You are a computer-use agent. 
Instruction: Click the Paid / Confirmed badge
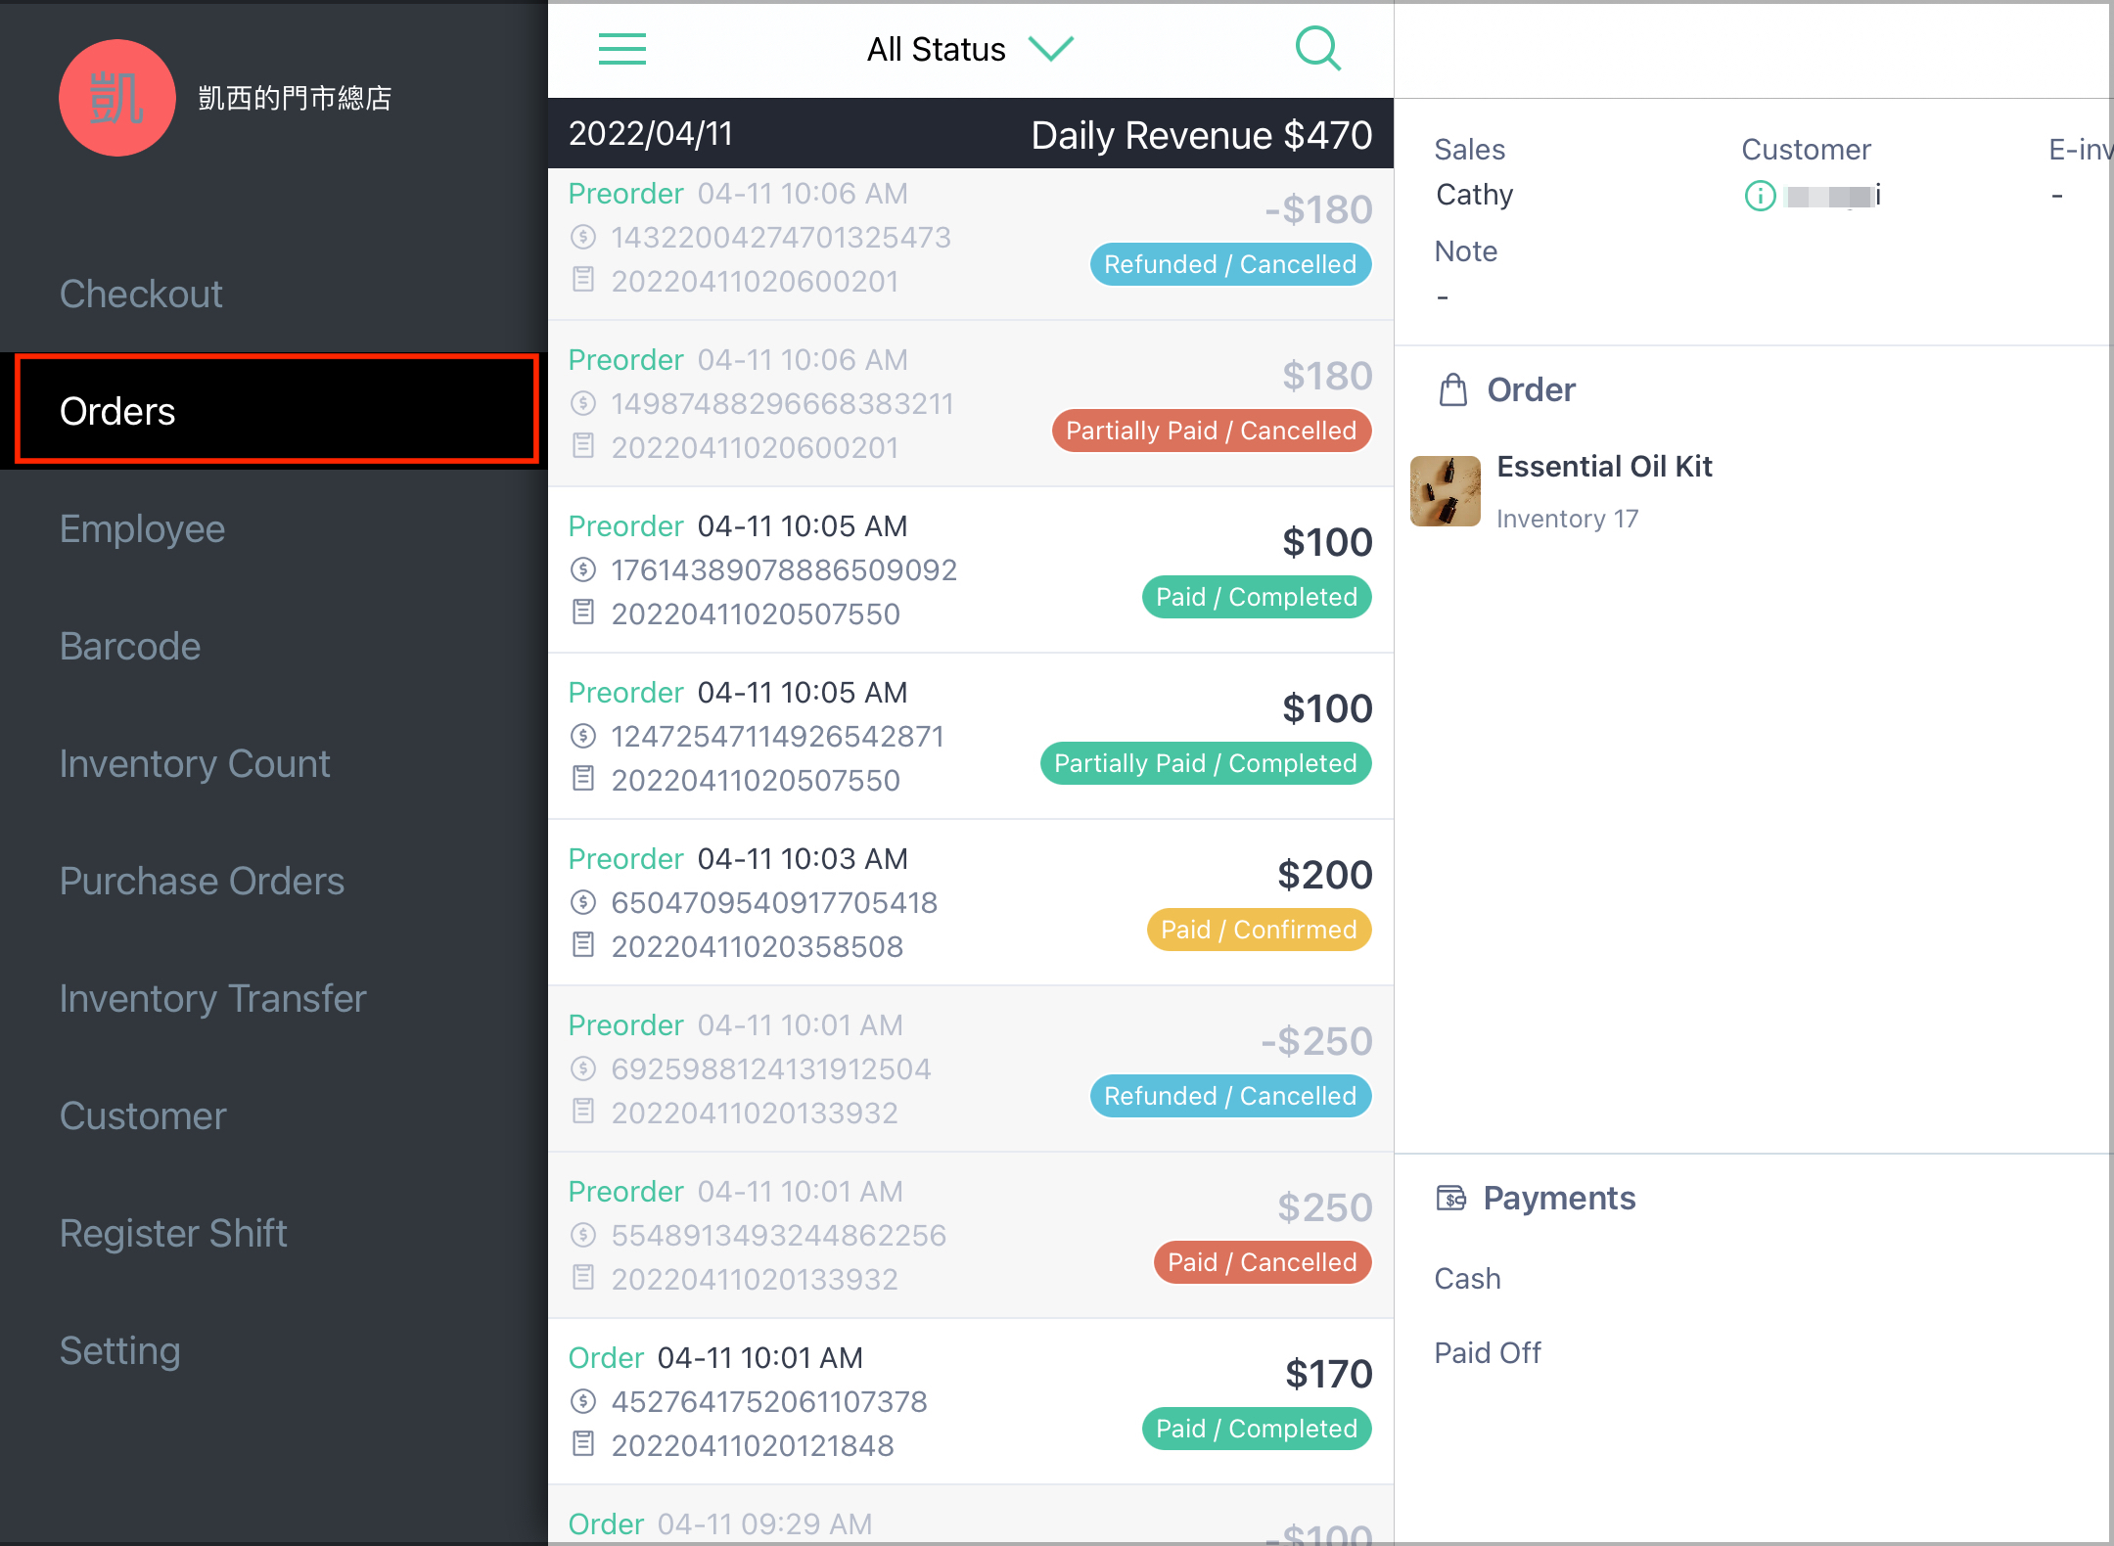coord(1259,930)
